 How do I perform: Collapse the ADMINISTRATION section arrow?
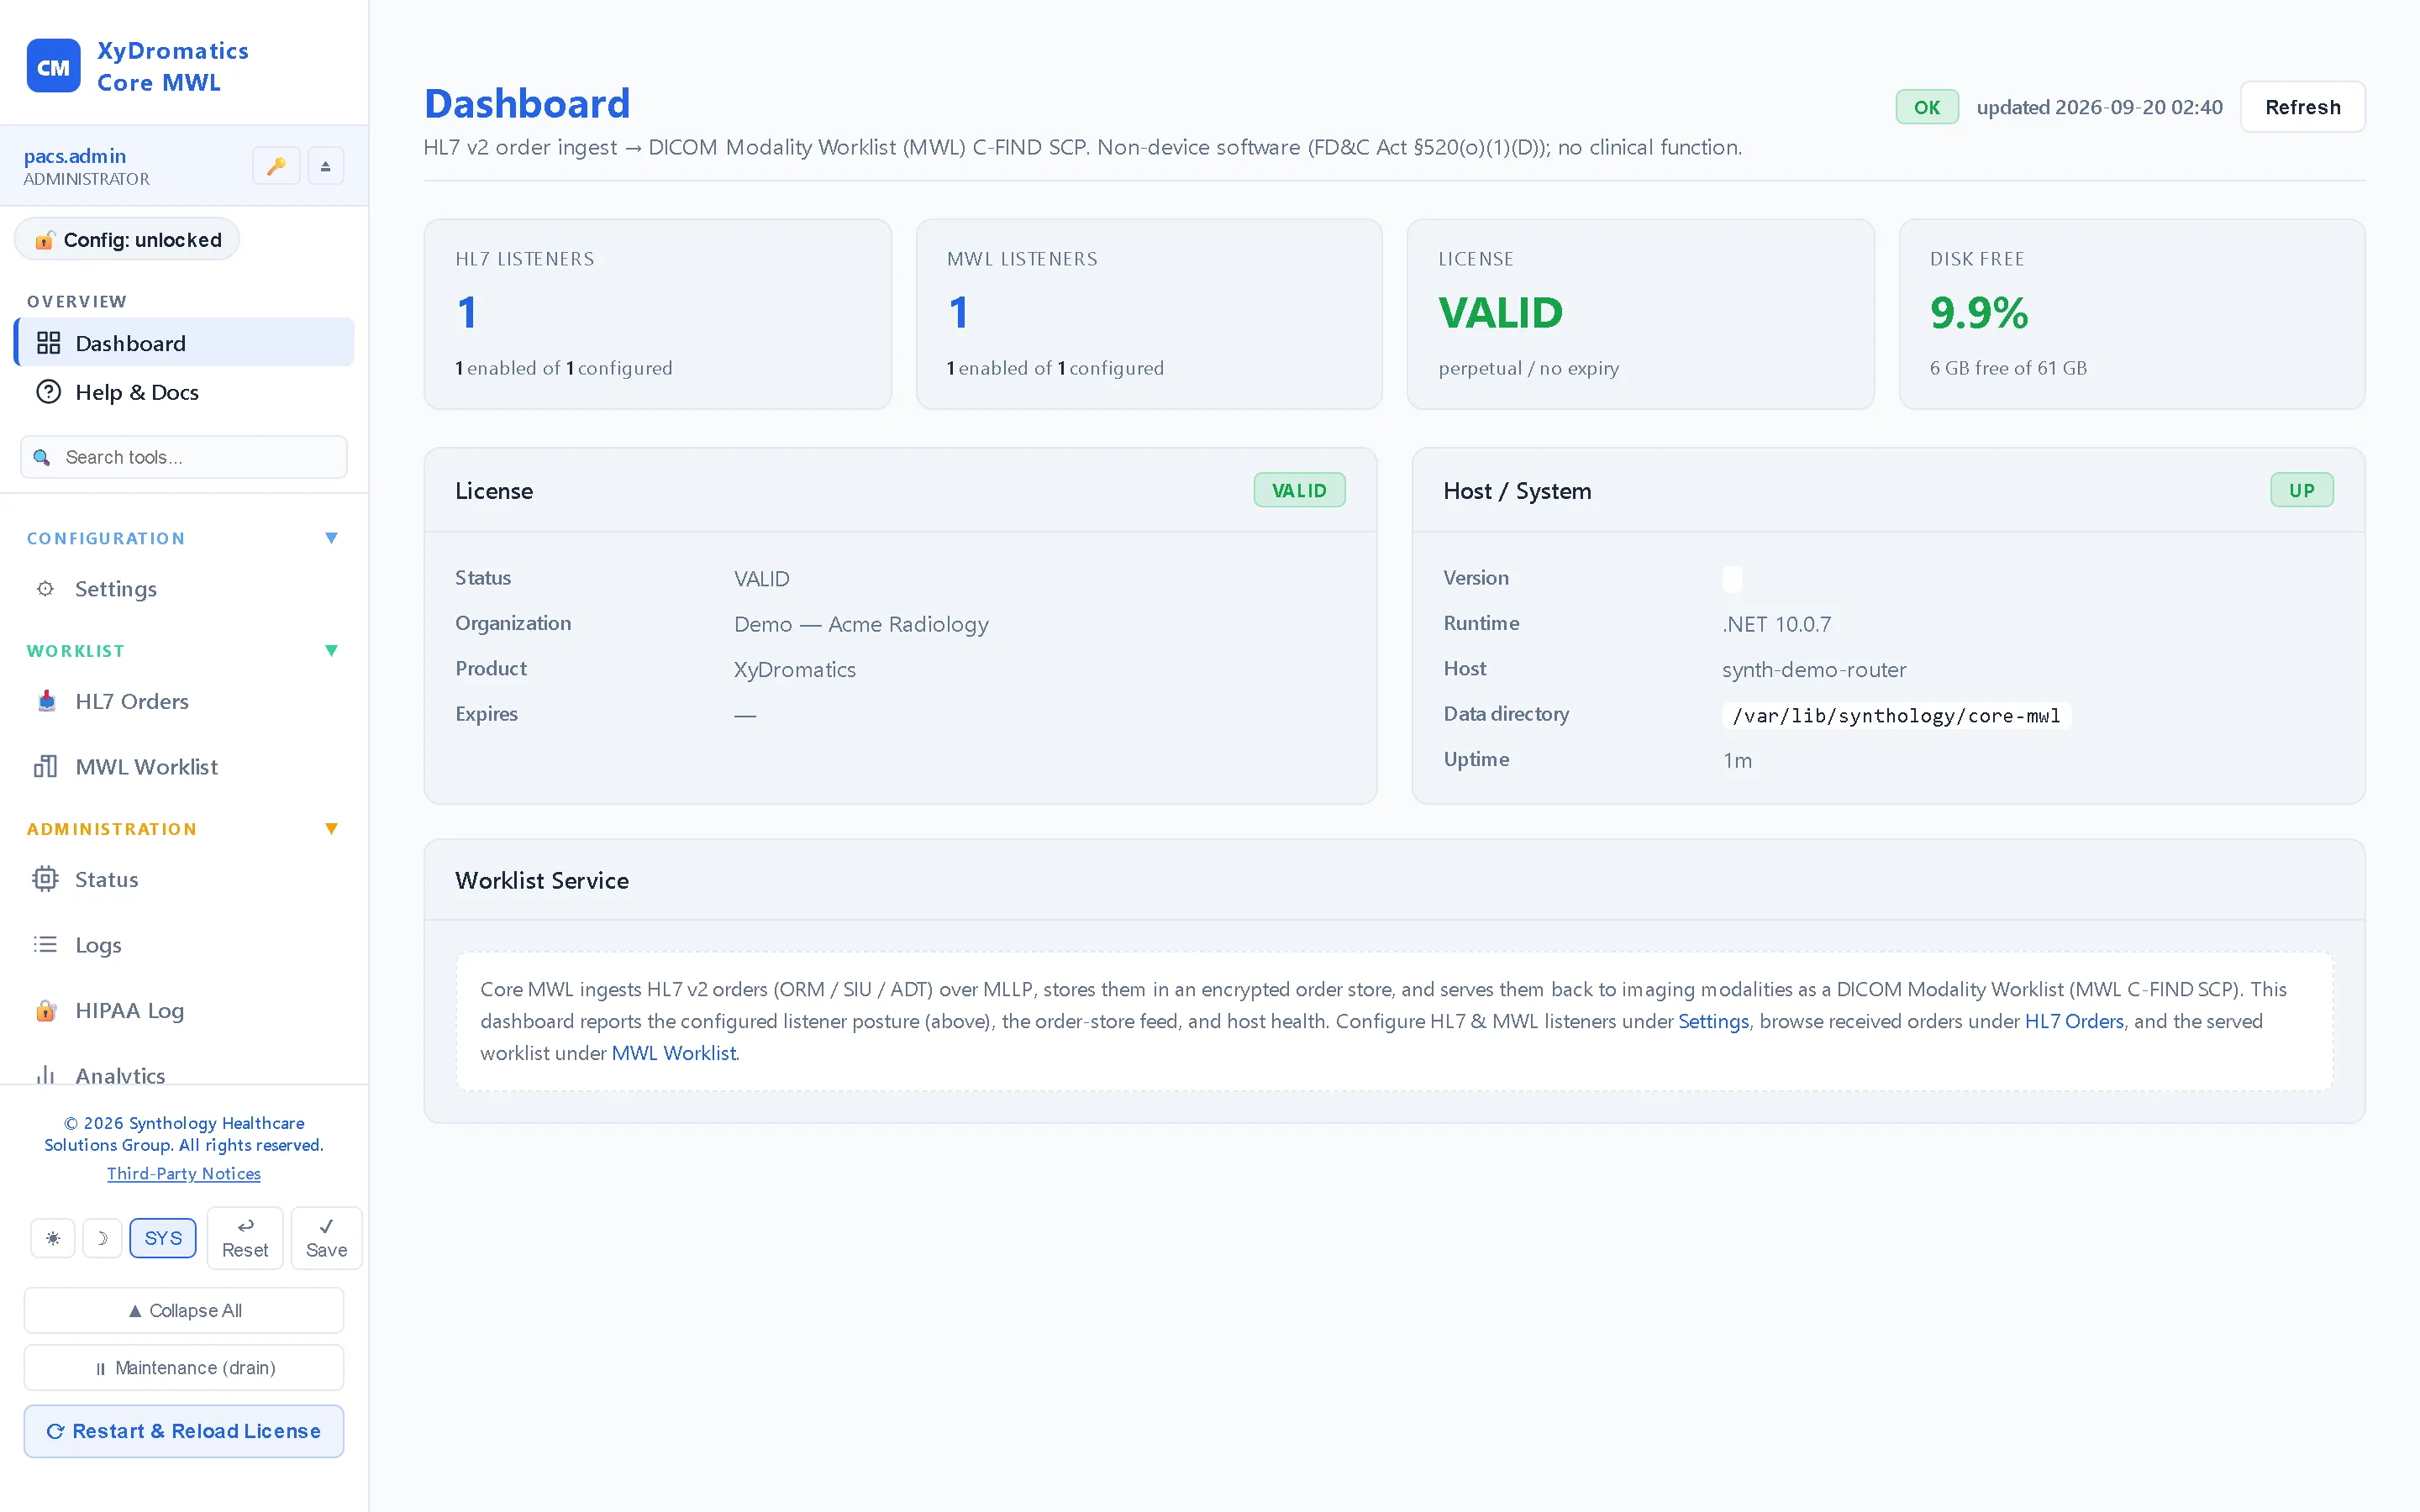tap(332, 829)
